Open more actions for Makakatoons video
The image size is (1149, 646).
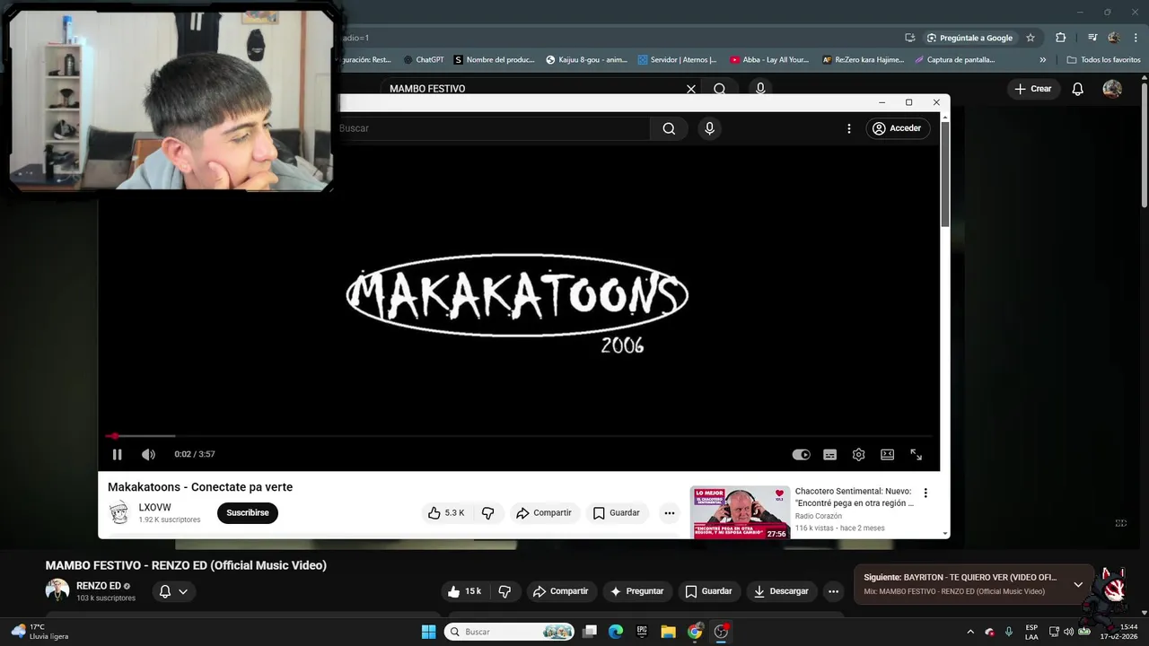coord(669,513)
